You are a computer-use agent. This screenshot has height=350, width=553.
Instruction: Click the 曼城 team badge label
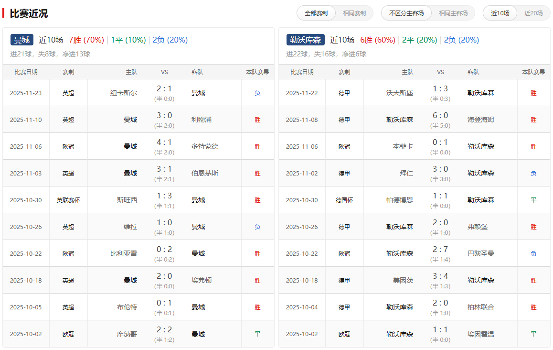pyautogui.click(x=22, y=40)
